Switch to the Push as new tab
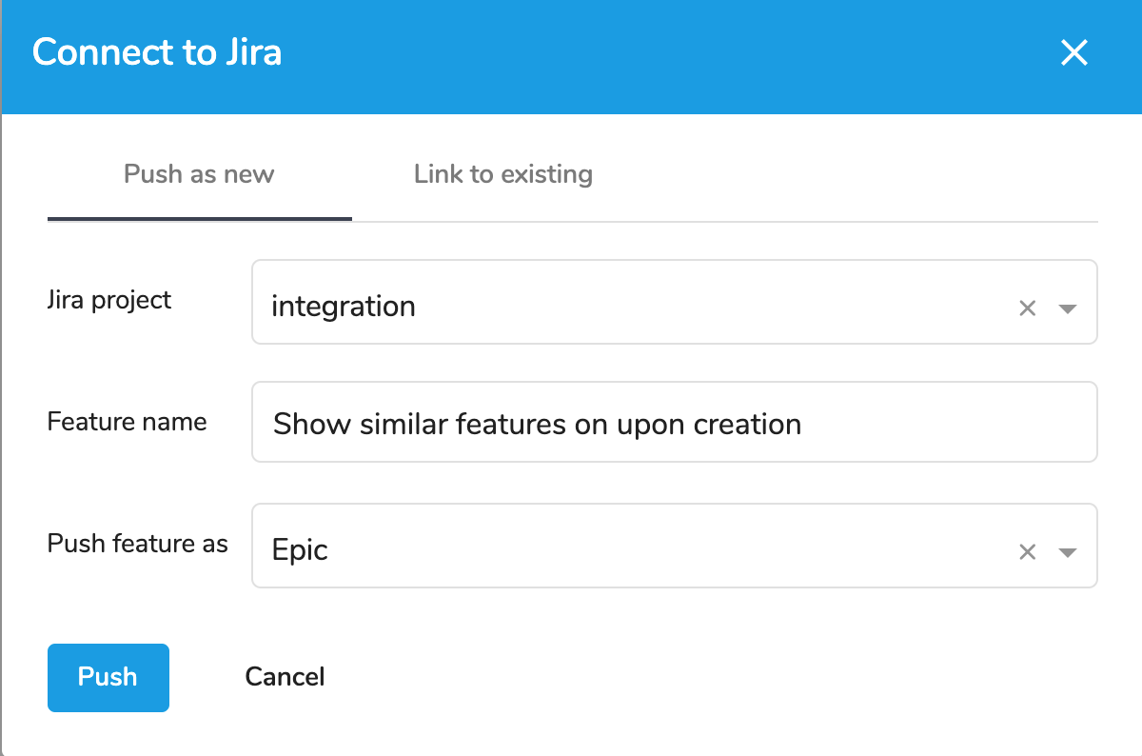This screenshot has width=1142, height=756. coord(199,175)
